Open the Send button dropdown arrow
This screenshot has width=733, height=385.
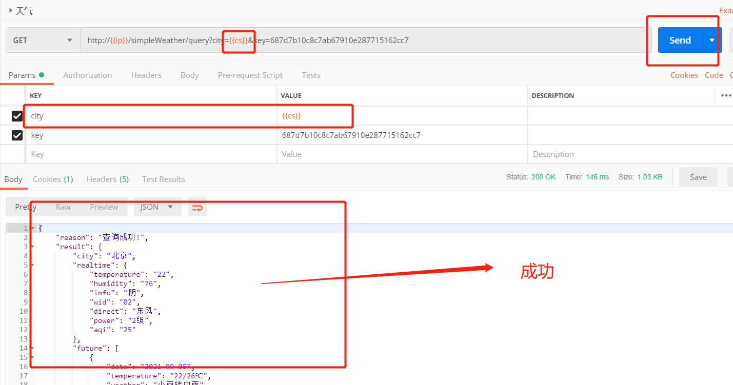click(712, 39)
